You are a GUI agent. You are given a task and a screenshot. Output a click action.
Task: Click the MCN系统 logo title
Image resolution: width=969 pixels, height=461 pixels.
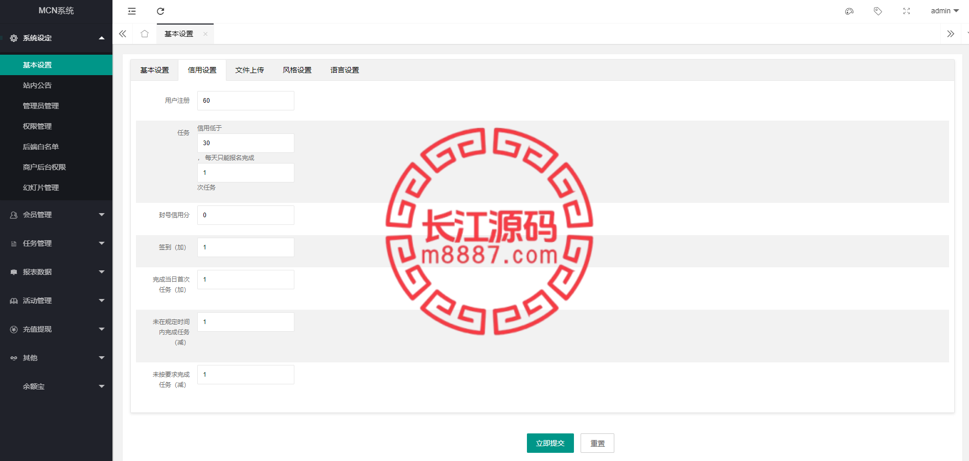(56, 11)
